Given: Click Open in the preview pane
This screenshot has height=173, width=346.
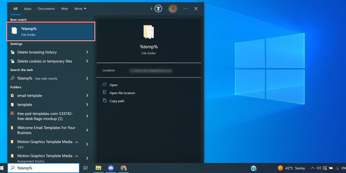Looking at the screenshot, I should [114, 85].
